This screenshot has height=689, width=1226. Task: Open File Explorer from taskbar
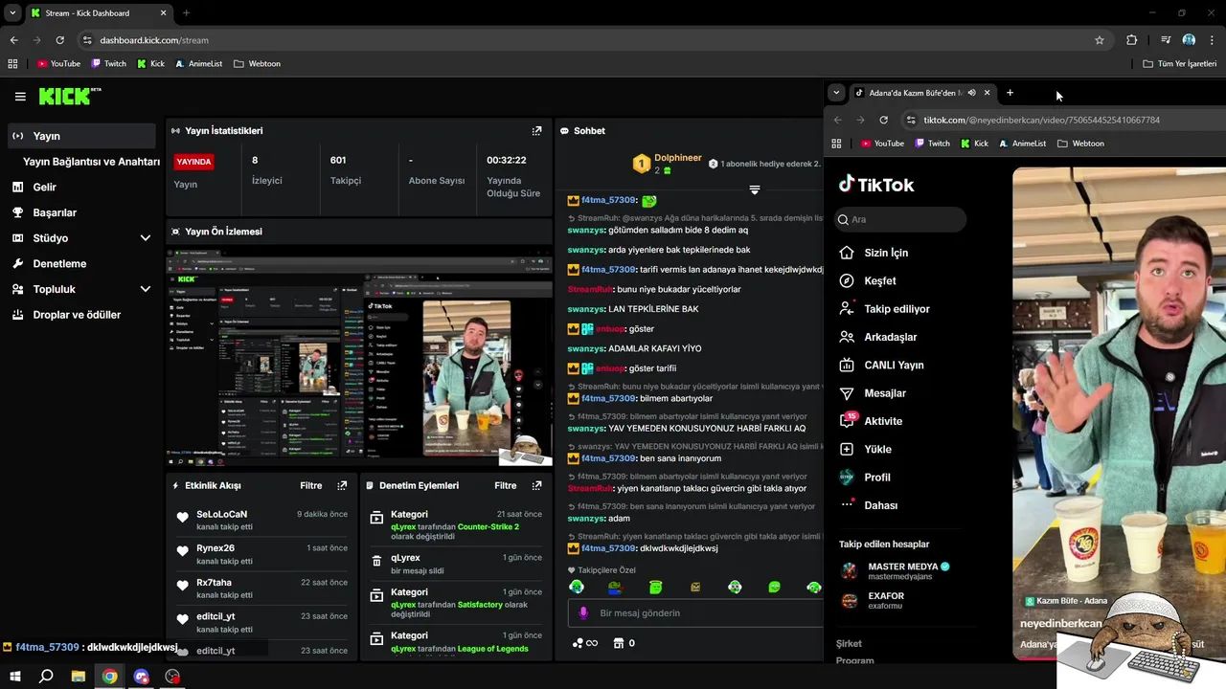point(79,677)
